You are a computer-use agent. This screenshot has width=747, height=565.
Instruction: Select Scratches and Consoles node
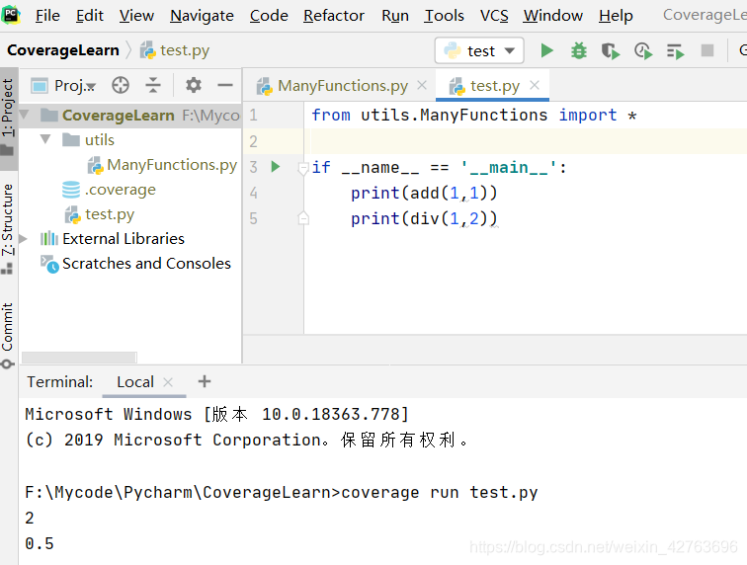pyautogui.click(x=135, y=264)
